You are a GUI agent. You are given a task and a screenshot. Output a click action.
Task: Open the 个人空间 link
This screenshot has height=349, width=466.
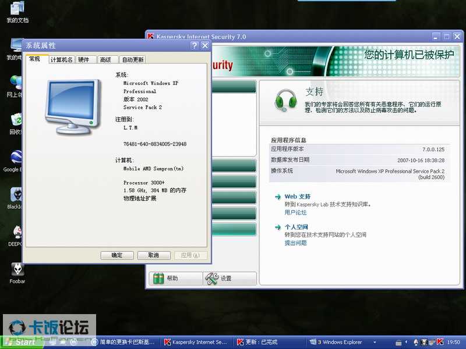click(296, 227)
